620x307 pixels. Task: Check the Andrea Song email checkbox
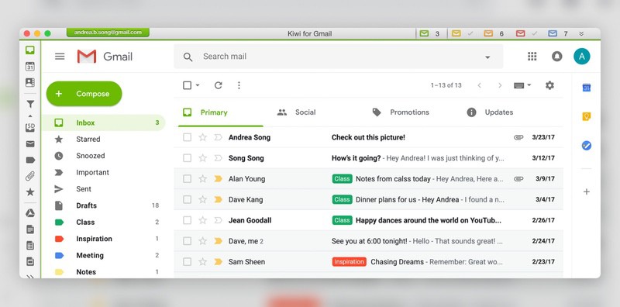tap(187, 137)
